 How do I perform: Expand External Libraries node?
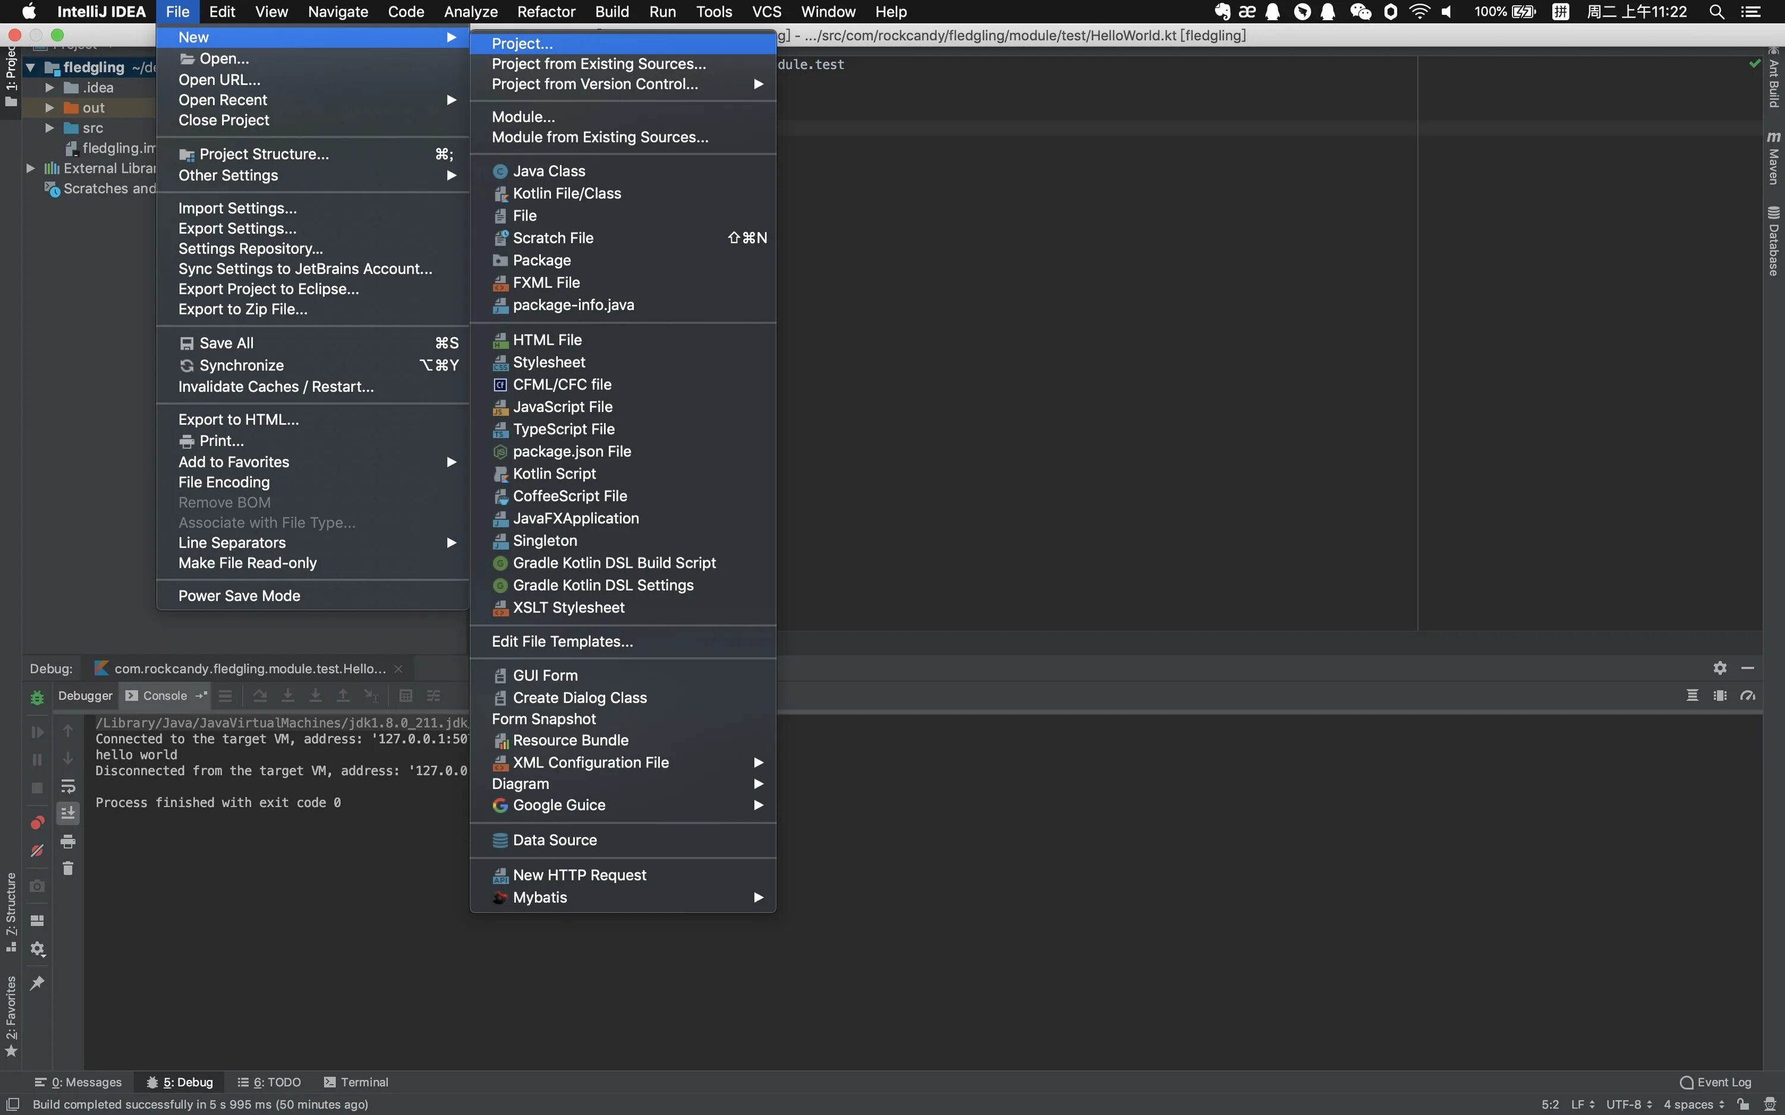pos(30,169)
